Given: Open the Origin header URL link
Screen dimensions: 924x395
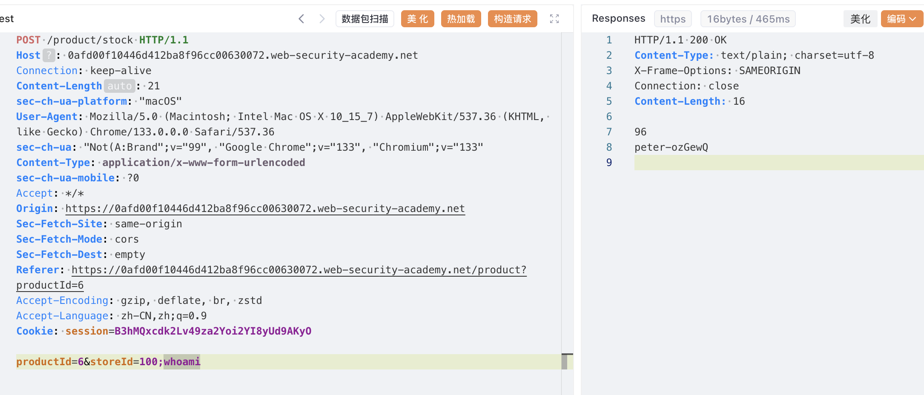Looking at the screenshot, I should coord(265,209).
